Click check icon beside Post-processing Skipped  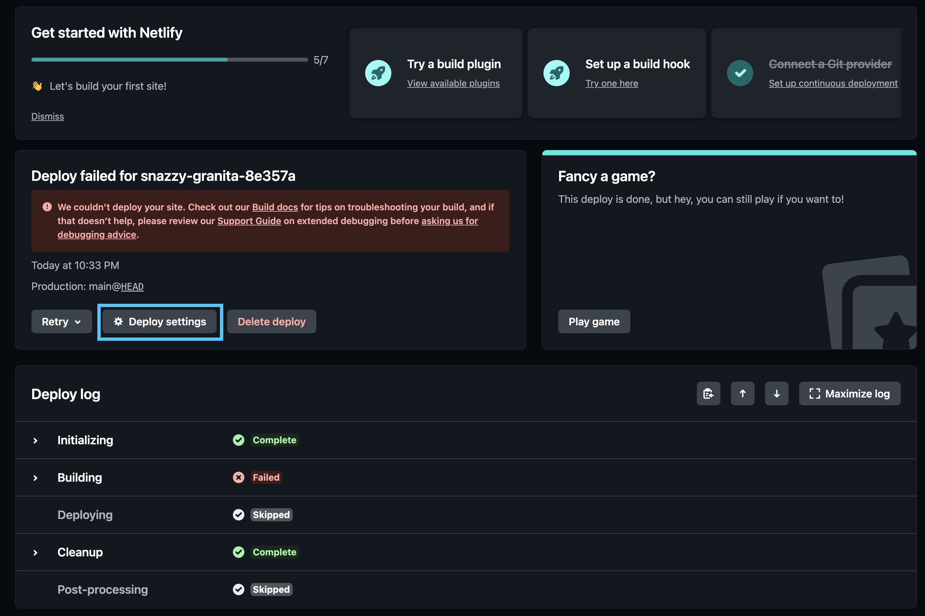239,589
